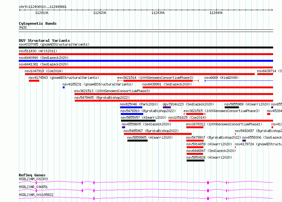Select the small red nsv4174543 variant bar
The width and height of the screenshot is (282, 202).
point(34,81)
